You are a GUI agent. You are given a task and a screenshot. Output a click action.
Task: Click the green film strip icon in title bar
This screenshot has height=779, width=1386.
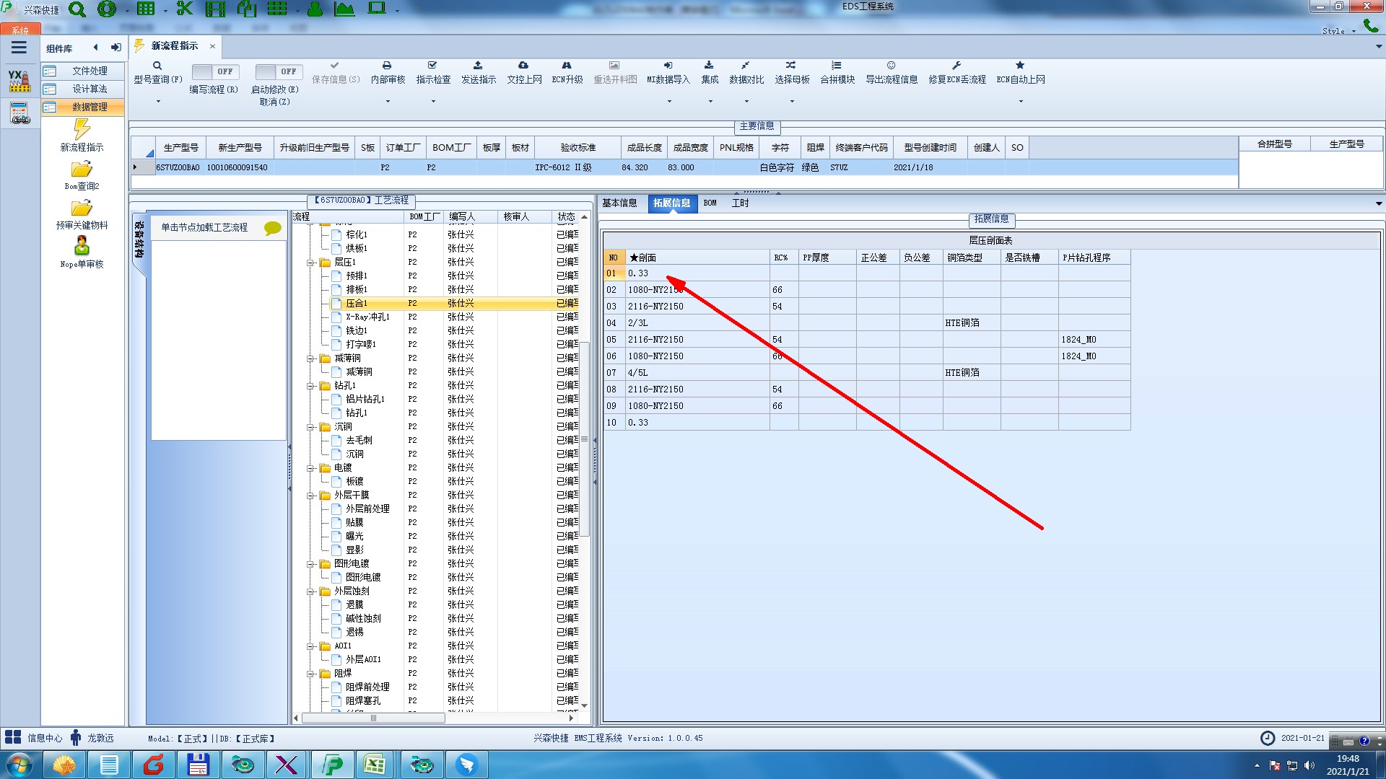(x=215, y=9)
